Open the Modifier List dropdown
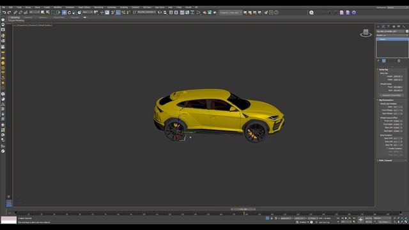The height and width of the screenshot is (230, 409). click(392, 35)
